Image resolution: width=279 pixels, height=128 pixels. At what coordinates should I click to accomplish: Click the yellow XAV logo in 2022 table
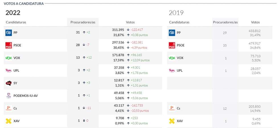coord(9,121)
